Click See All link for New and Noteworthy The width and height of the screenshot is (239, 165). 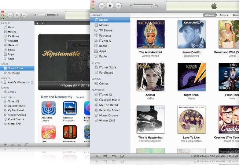coord(80,97)
